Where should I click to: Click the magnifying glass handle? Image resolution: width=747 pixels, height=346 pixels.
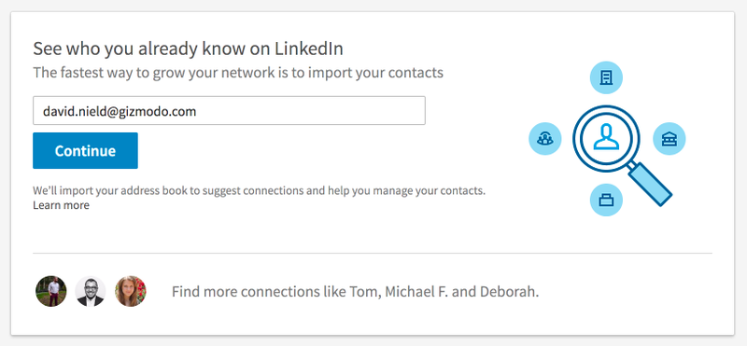(650, 184)
